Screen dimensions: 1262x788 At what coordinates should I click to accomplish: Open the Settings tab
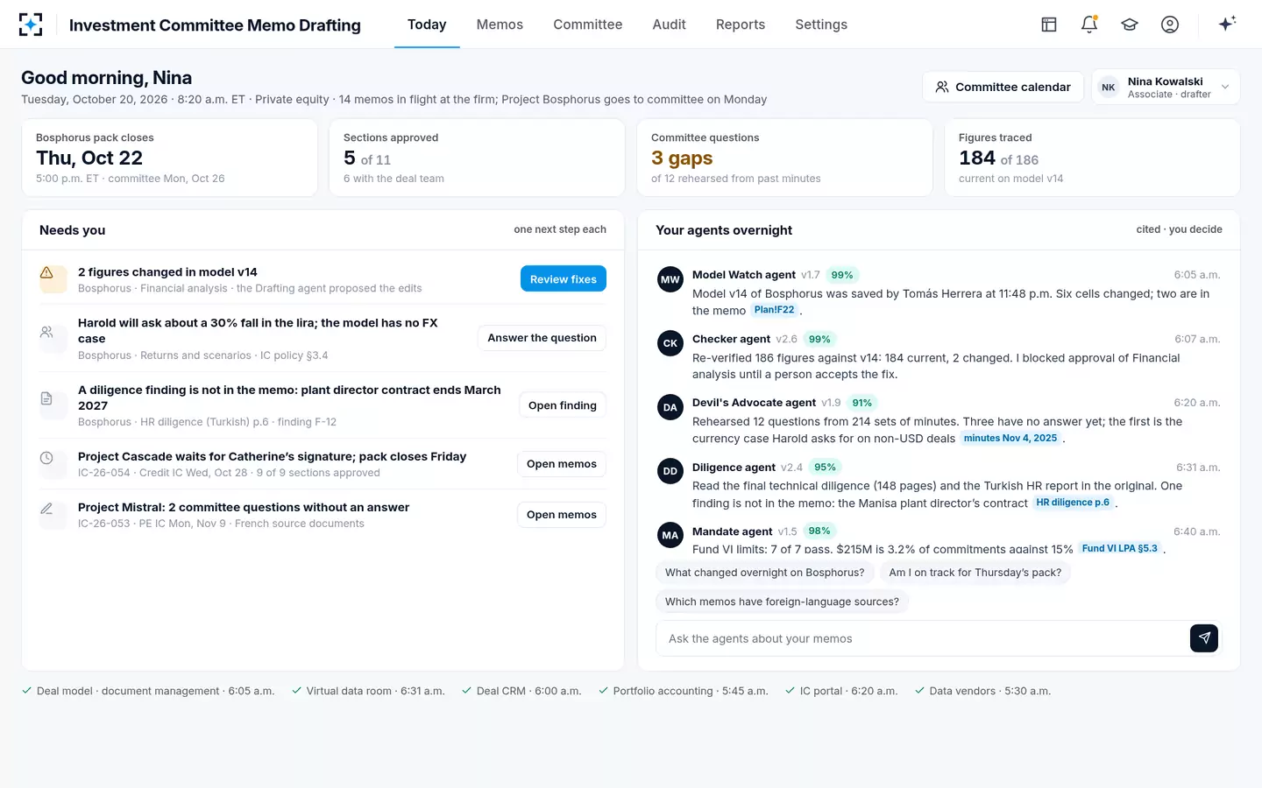[821, 25]
